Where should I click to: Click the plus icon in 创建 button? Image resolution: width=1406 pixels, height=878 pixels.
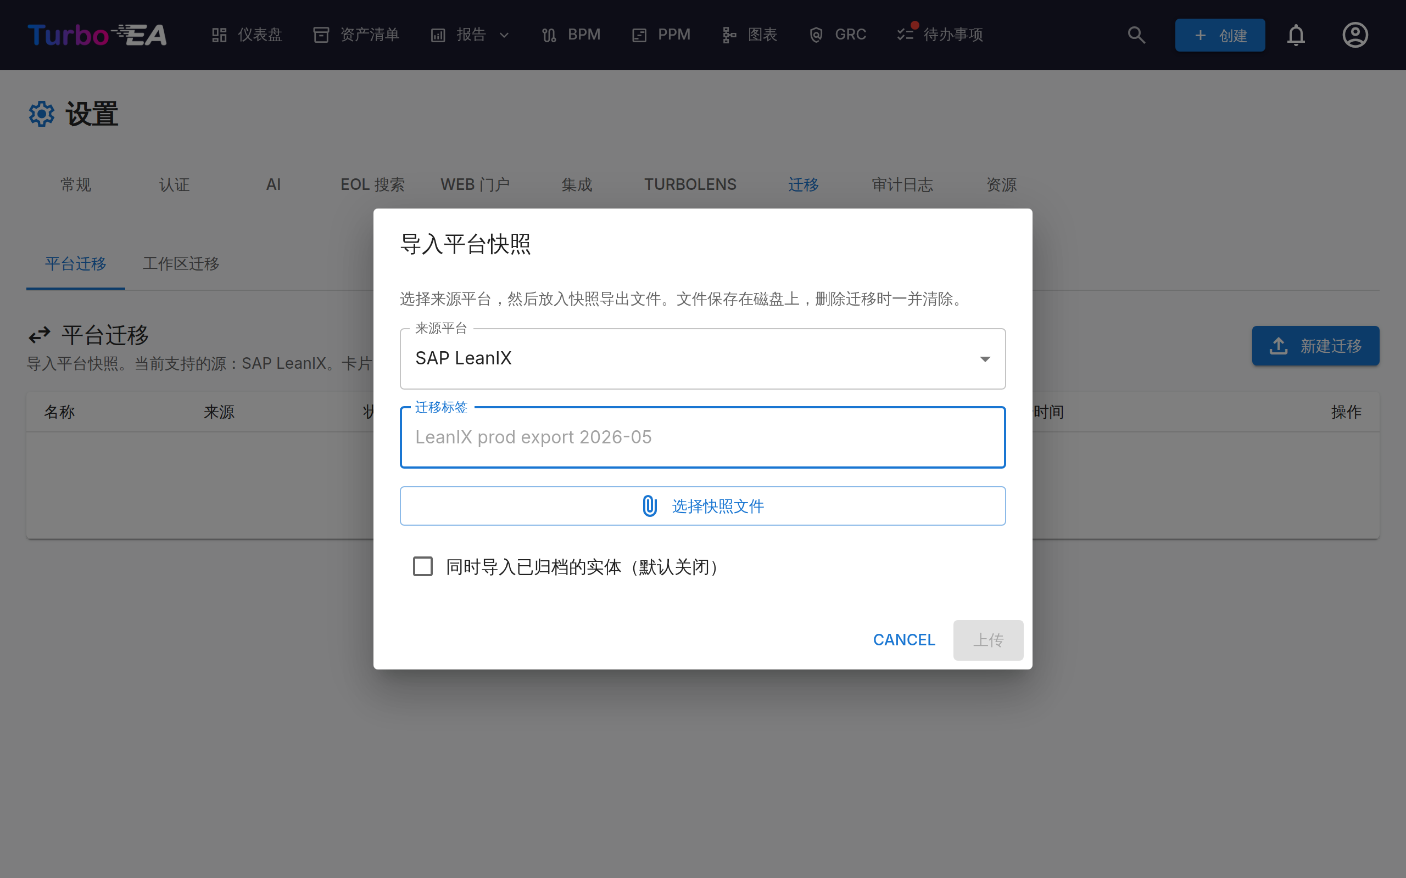[1201, 36]
